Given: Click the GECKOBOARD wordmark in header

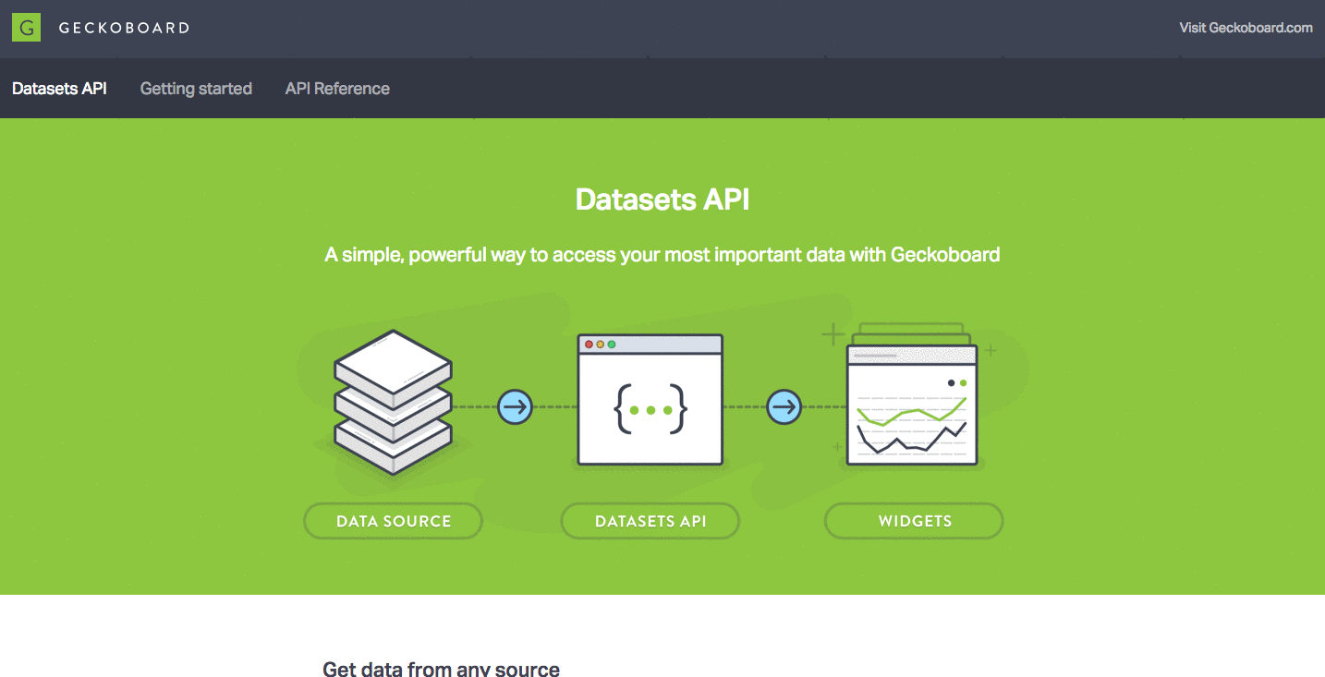Looking at the screenshot, I should [124, 28].
